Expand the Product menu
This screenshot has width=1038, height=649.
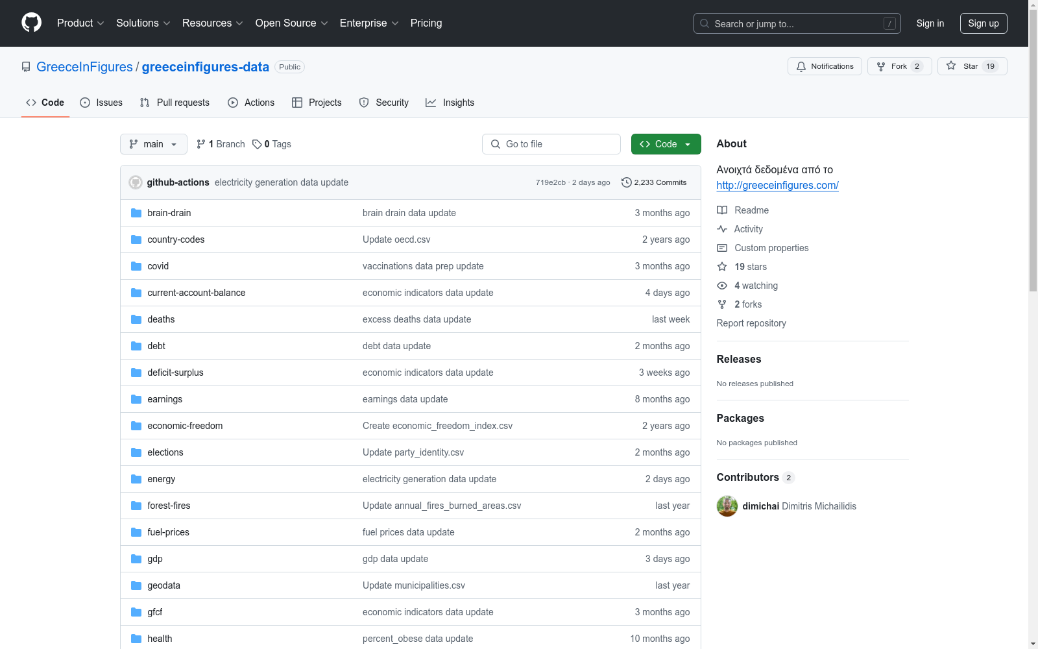[80, 23]
